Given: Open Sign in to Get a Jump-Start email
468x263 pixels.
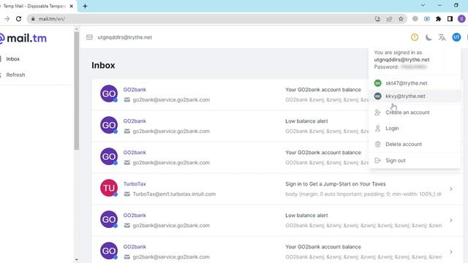Looking at the screenshot, I should (x=336, y=184).
